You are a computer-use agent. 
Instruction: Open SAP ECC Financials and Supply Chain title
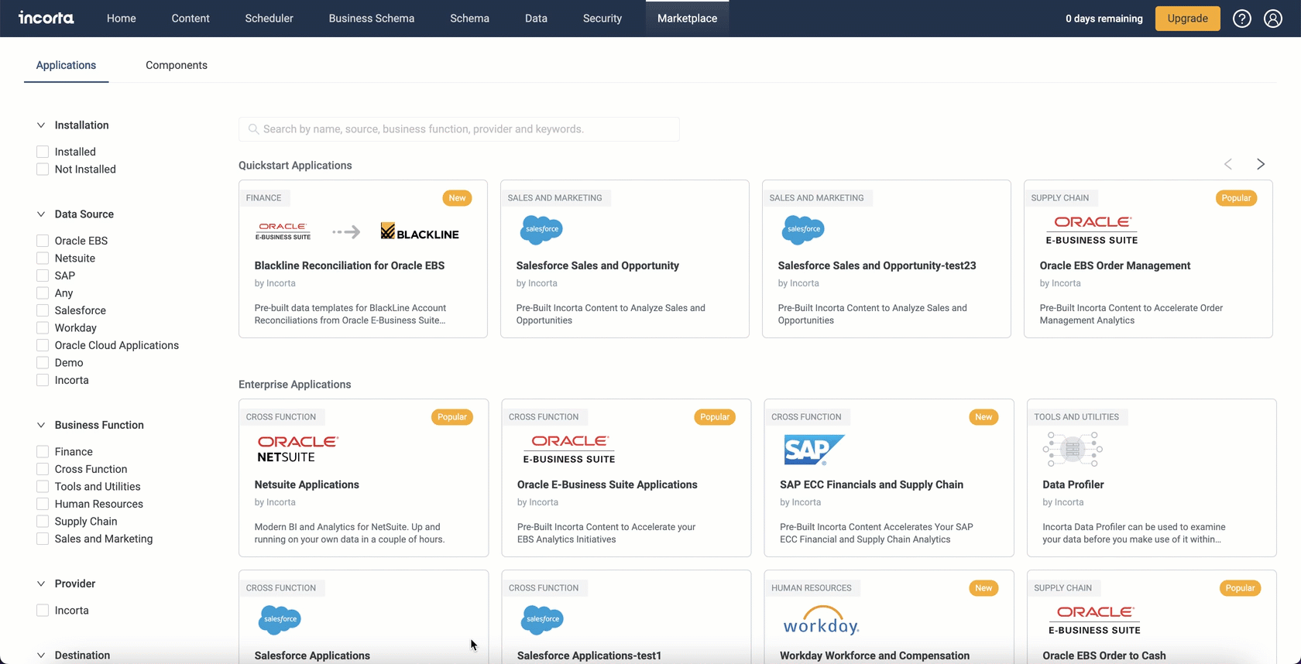point(871,484)
